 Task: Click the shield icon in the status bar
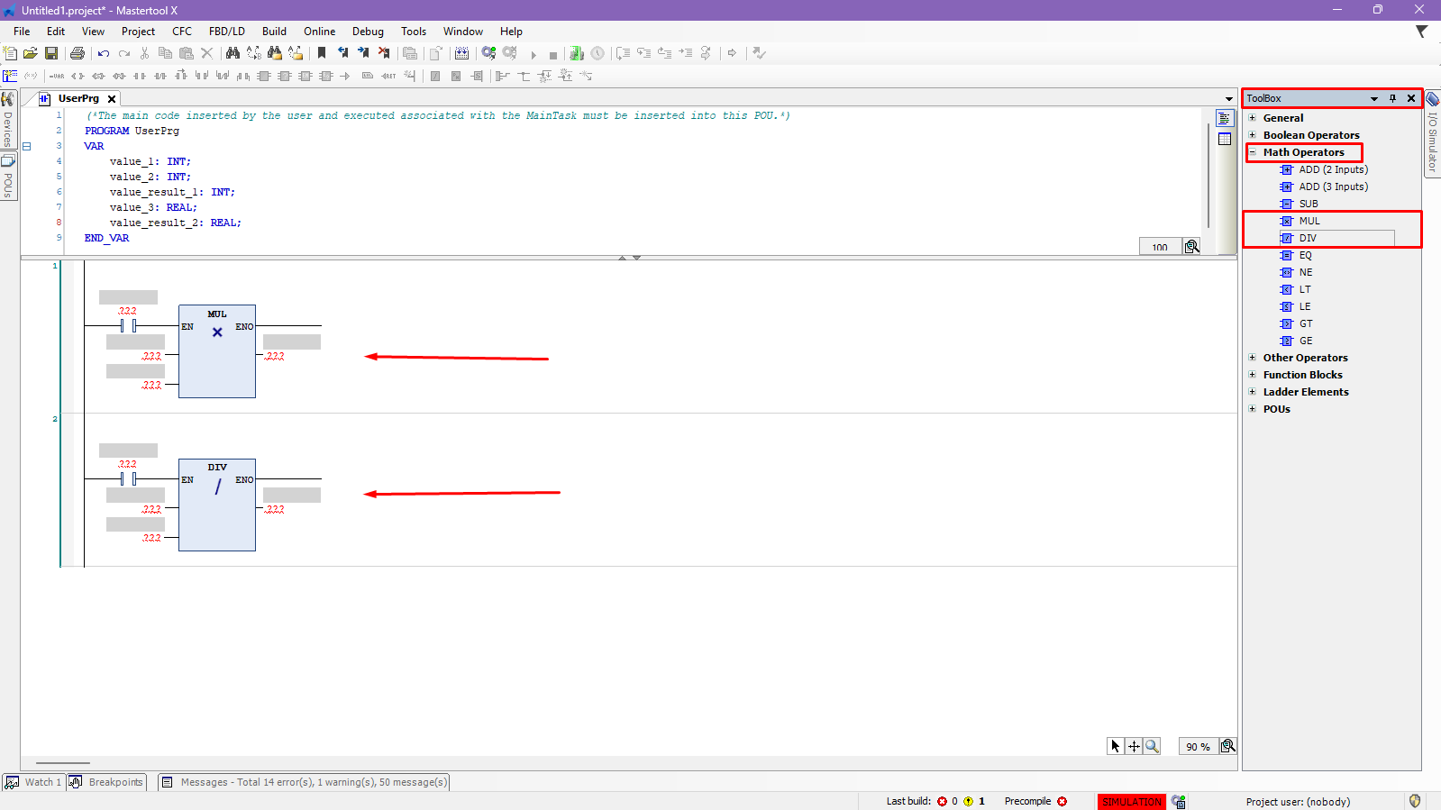click(x=1415, y=801)
